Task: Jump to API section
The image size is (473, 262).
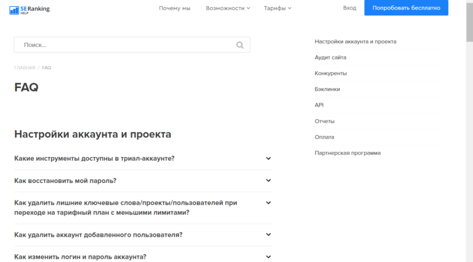Action: tap(319, 105)
